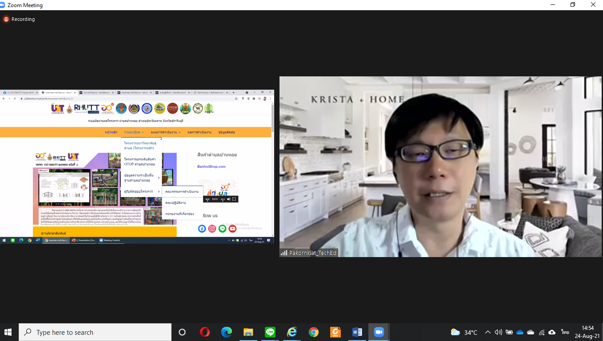Open Word from the taskbar
The image size is (603, 341).
click(x=357, y=332)
